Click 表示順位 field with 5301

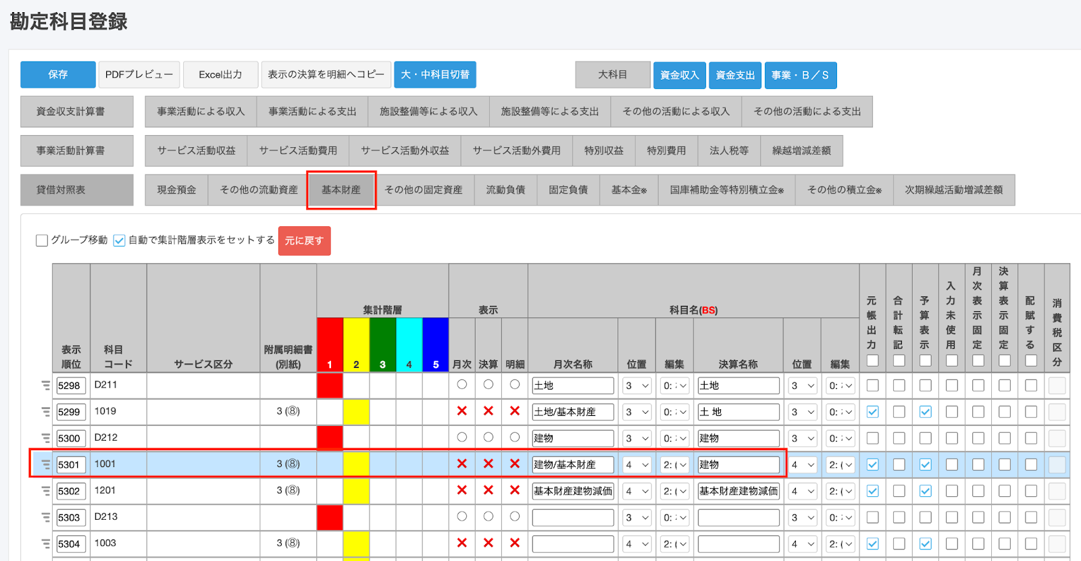pos(71,464)
